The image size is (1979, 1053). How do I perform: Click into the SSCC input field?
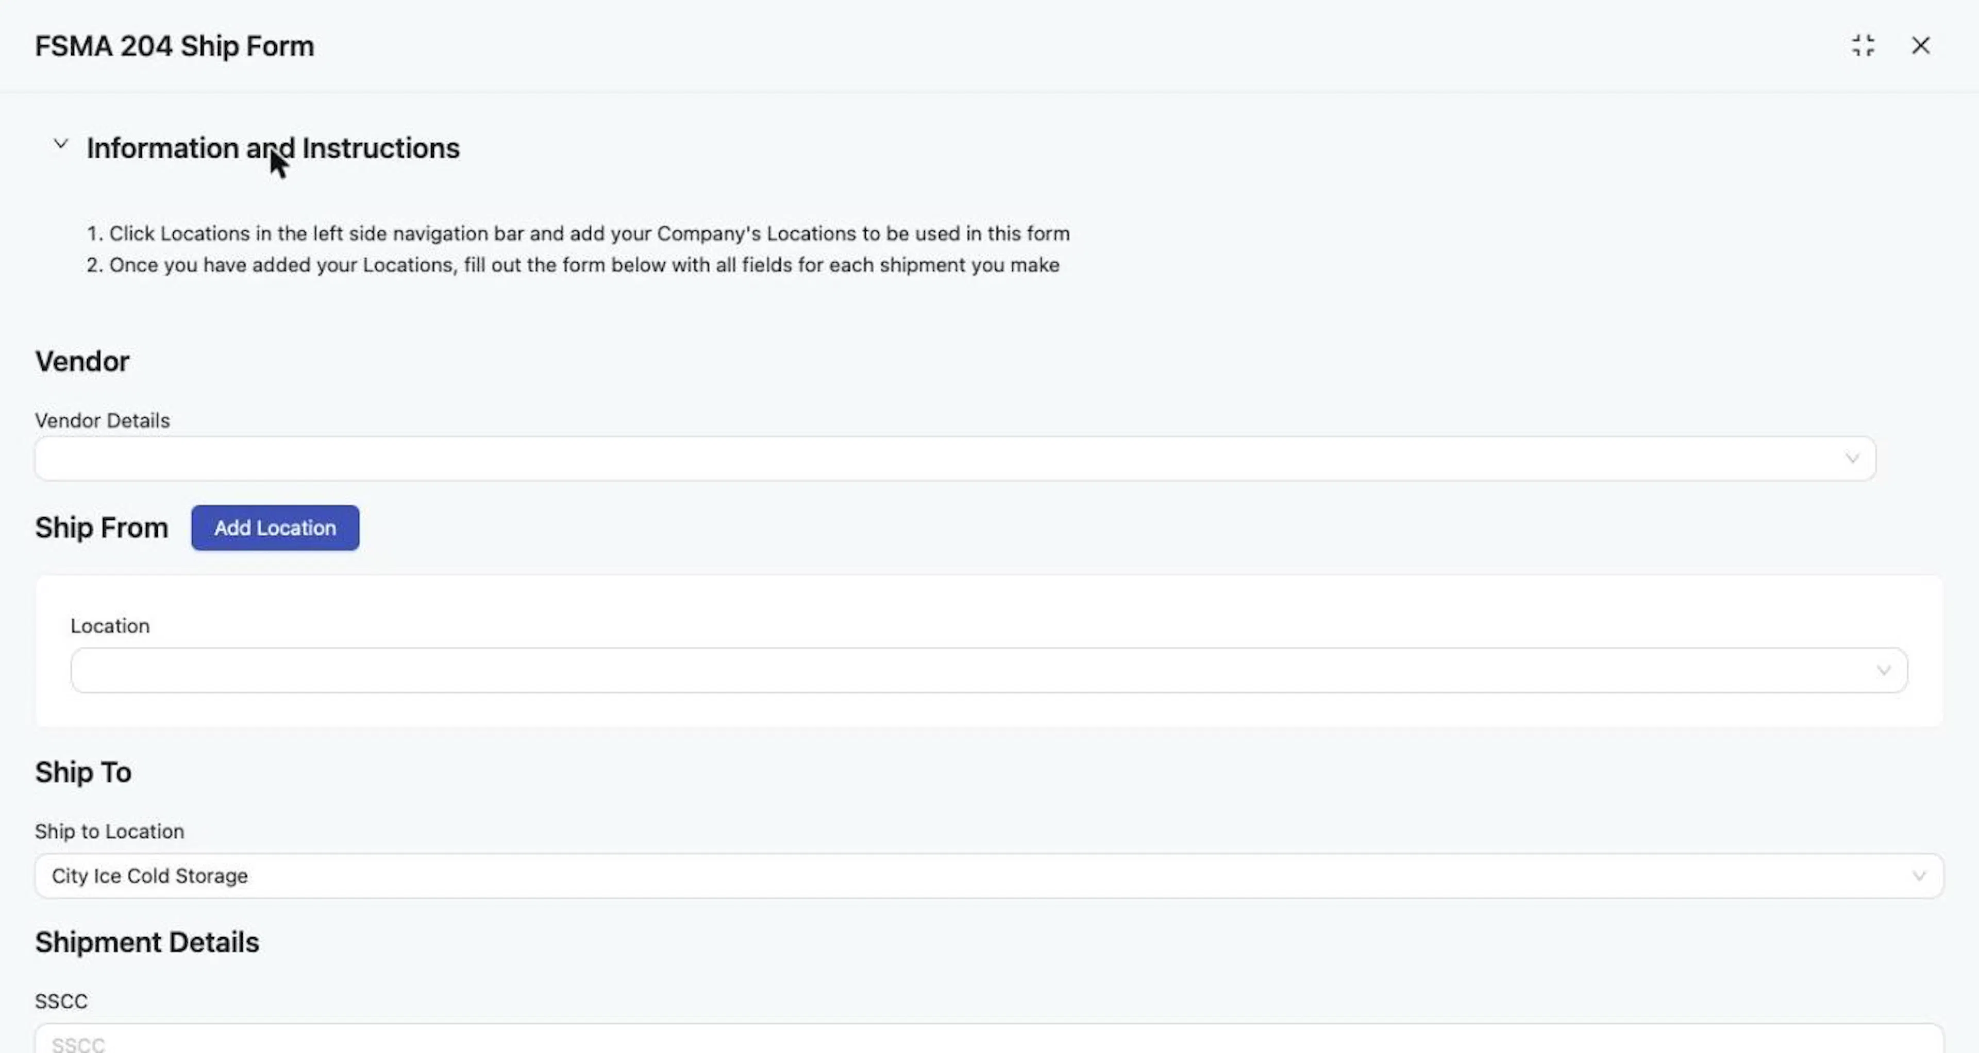pyautogui.click(x=989, y=1039)
